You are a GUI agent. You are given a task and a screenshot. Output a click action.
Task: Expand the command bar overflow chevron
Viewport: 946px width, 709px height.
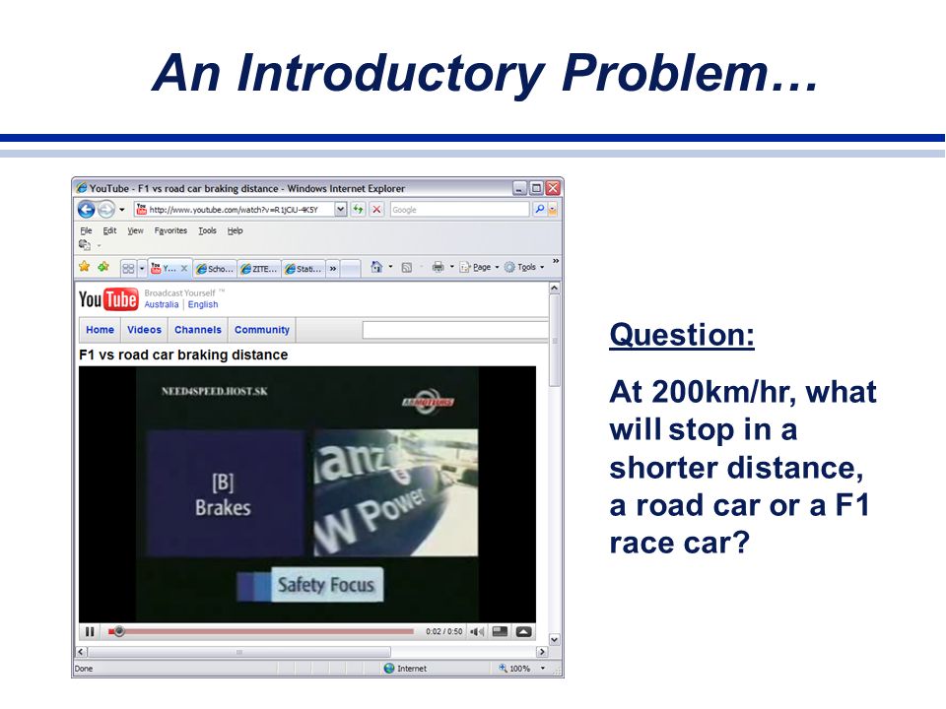556,261
